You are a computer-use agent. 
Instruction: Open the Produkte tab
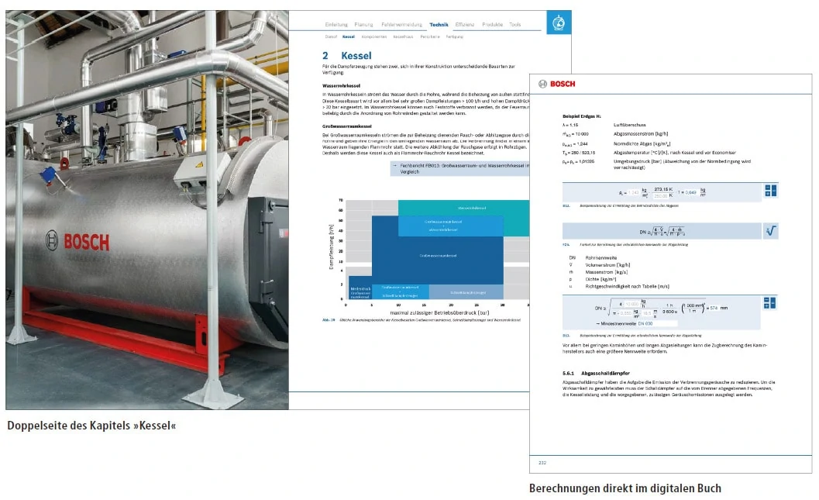[x=492, y=25]
